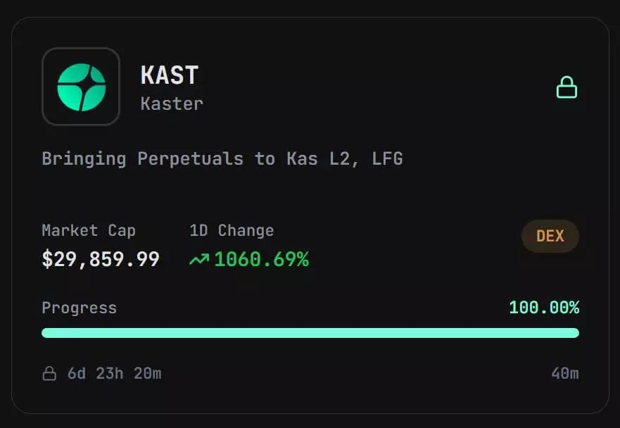Click the green lock icon top right
Viewport: 620px width, 428px height.
point(567,87)
